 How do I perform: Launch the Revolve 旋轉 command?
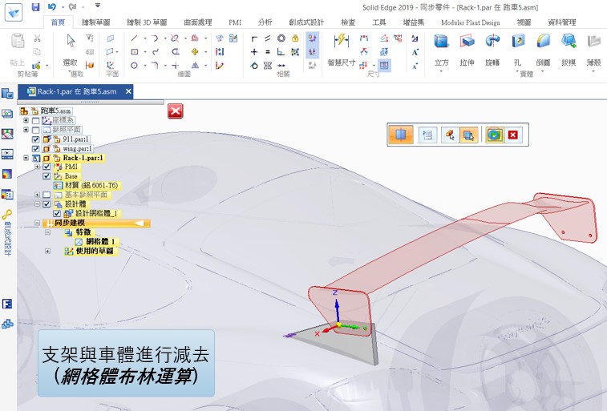coord(492,50)
